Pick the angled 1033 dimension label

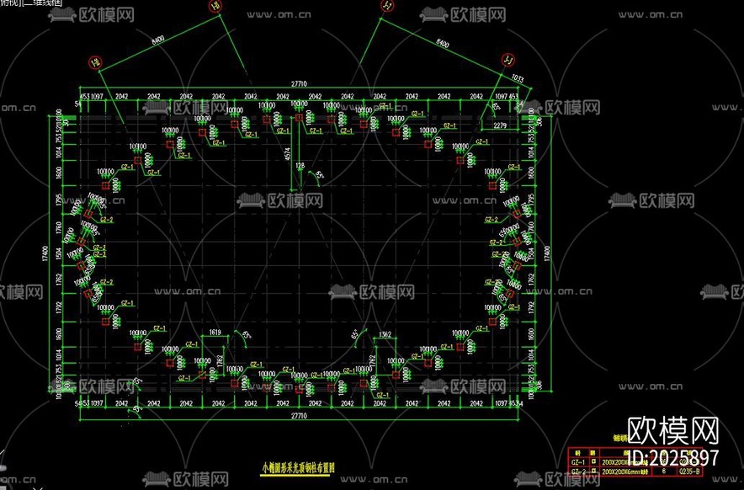tap(518, 78)
